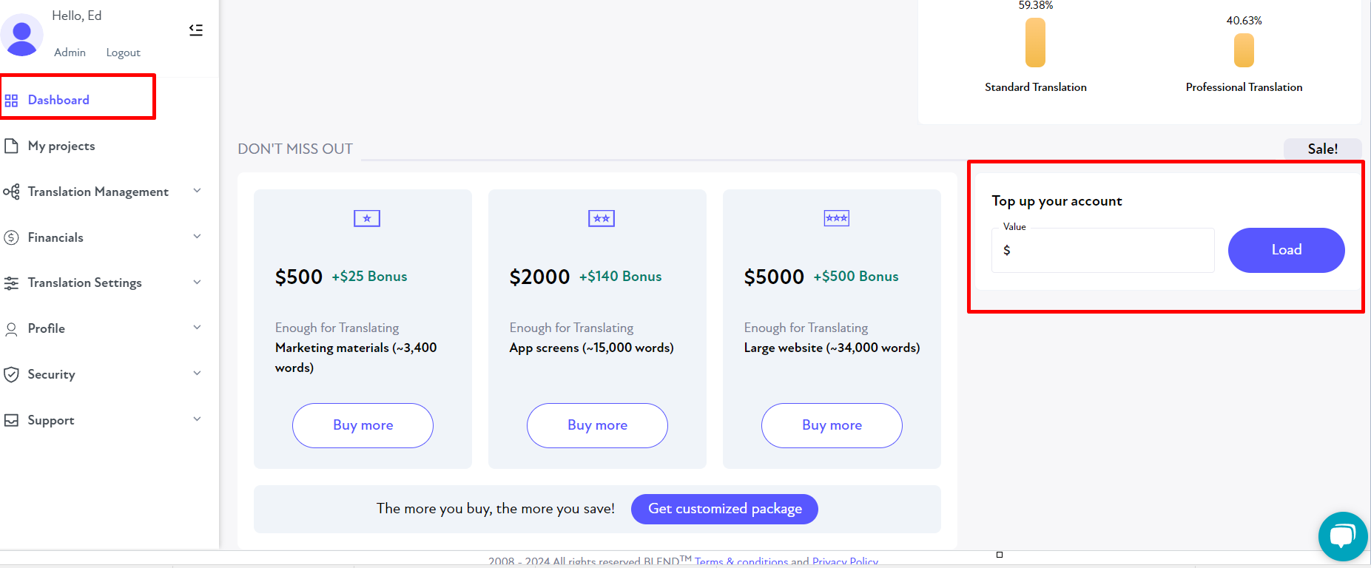
Task: Click the Security shield icon
Action: [11, 374]
